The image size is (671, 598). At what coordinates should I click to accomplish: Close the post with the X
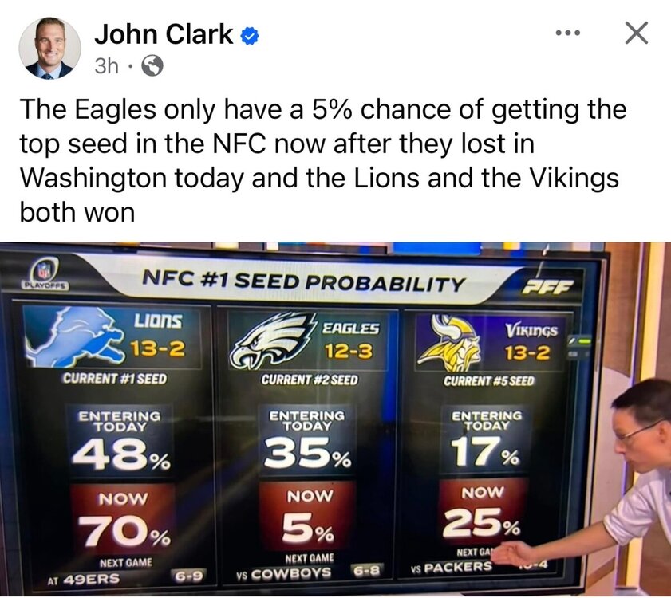coord(636,33)
